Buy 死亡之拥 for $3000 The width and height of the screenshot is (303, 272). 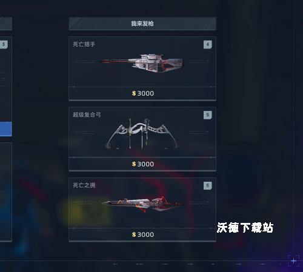(x=142, y=234)
